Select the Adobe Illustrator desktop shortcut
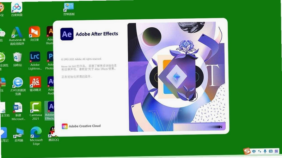This screenshot has height=158, width=282. click(50, 35)
